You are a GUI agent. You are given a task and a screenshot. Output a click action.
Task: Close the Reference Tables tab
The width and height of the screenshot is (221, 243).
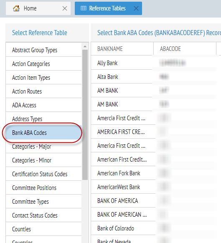point(136,8)
